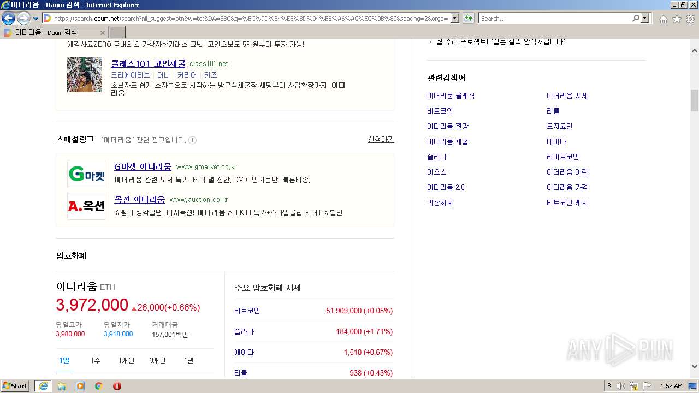Open the red shield taskbar icon
699x393 pixels.
tap(117, 386)
